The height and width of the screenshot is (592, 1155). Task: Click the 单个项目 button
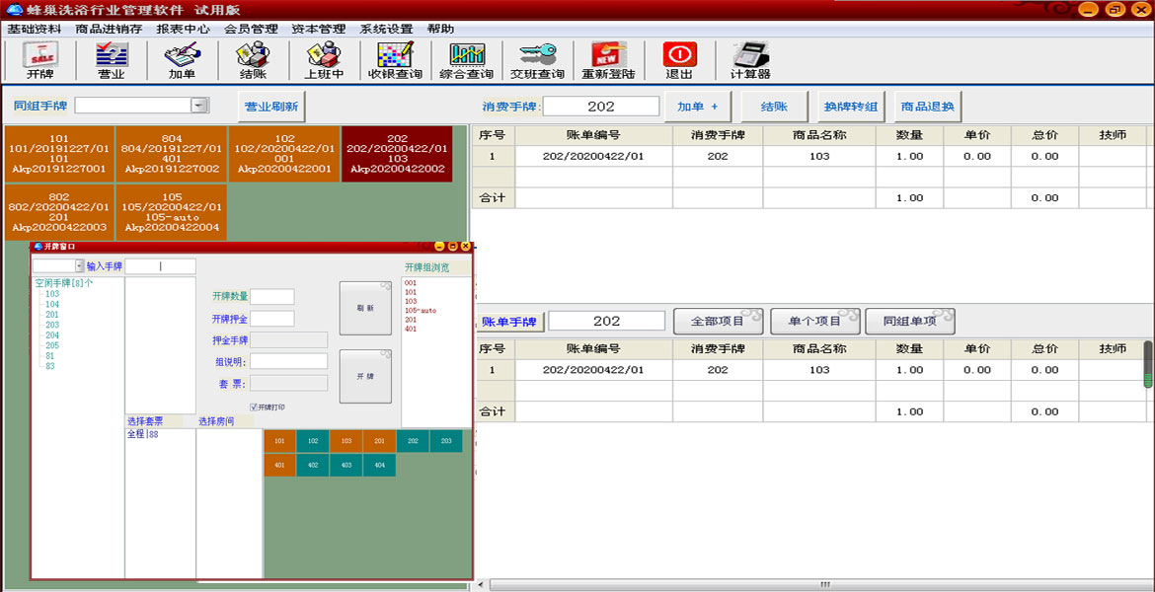(x=814, y=321)
